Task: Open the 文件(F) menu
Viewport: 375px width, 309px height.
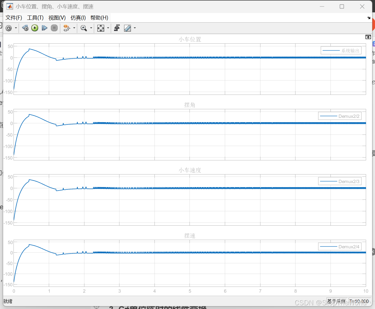Action: point(14,18)
